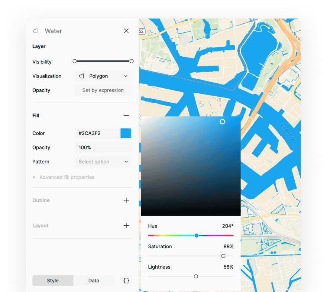Click the 'Set by expression' opacity button
This screenshot has height=292, width=327.
pyautogui.click(x=103, y=90)
